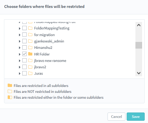
Task: Expand the HR Folder tree node
Action: (x=20, y=54)
